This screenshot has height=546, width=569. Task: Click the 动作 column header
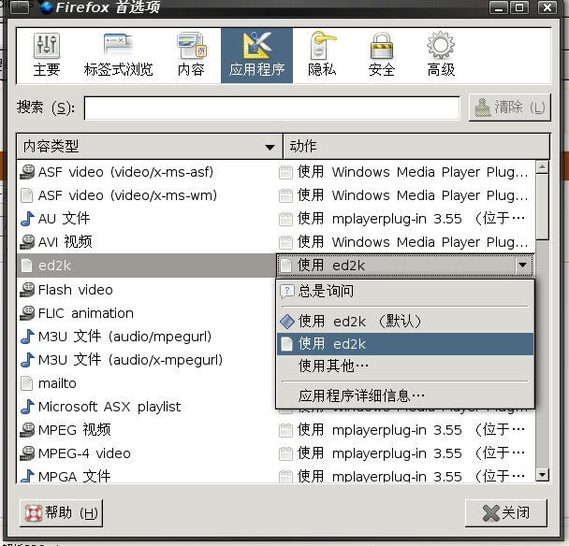tap(416, 147)
